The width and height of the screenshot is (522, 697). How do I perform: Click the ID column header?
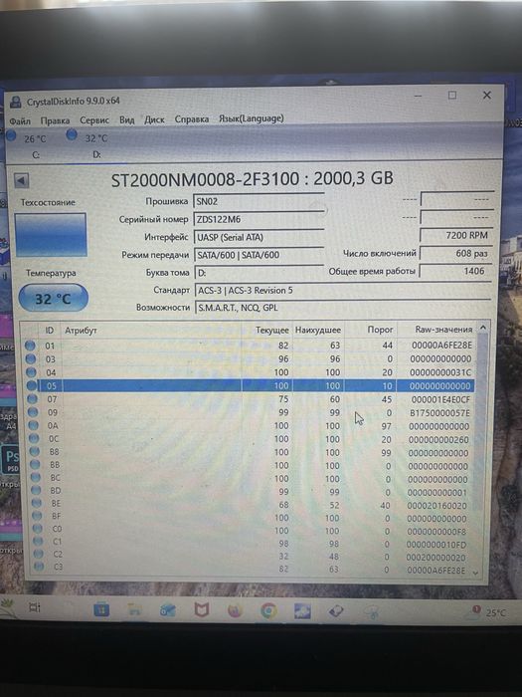[x=50, y=331]
